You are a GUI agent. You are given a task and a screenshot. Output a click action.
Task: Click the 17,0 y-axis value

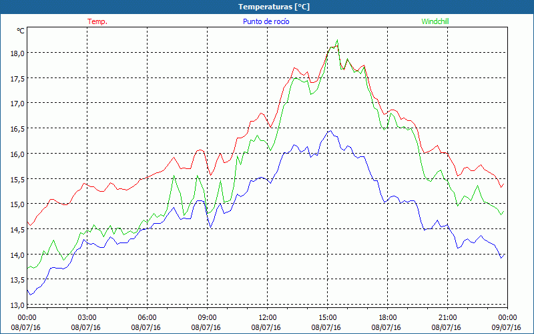(x=18, y=104)
